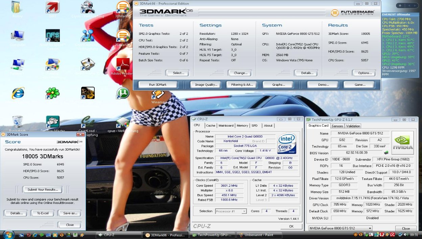This screenshot has height=239, width=422.
Task: Open the Internet Explorer desktop icon
Action: point(18,94)
